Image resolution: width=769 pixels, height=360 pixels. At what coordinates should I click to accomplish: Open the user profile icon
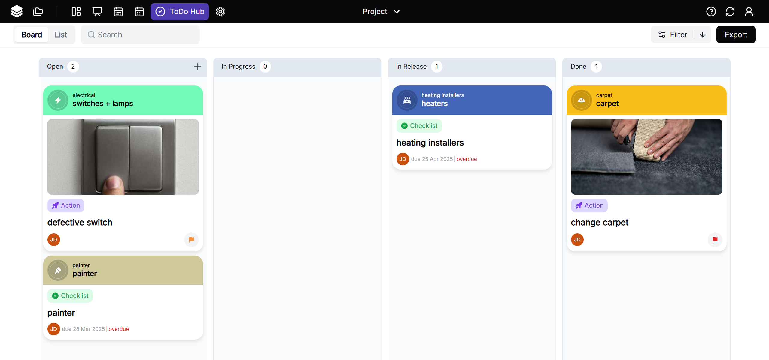pos(749,11)
